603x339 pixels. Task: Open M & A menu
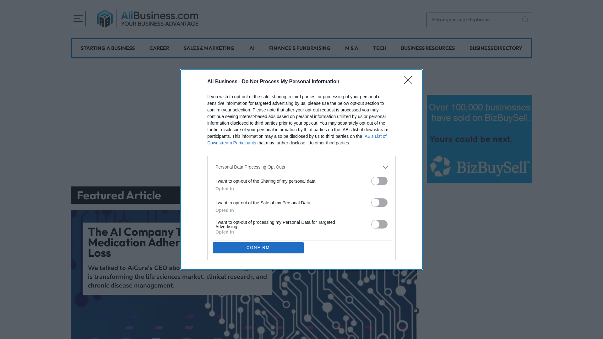point(351,48)
